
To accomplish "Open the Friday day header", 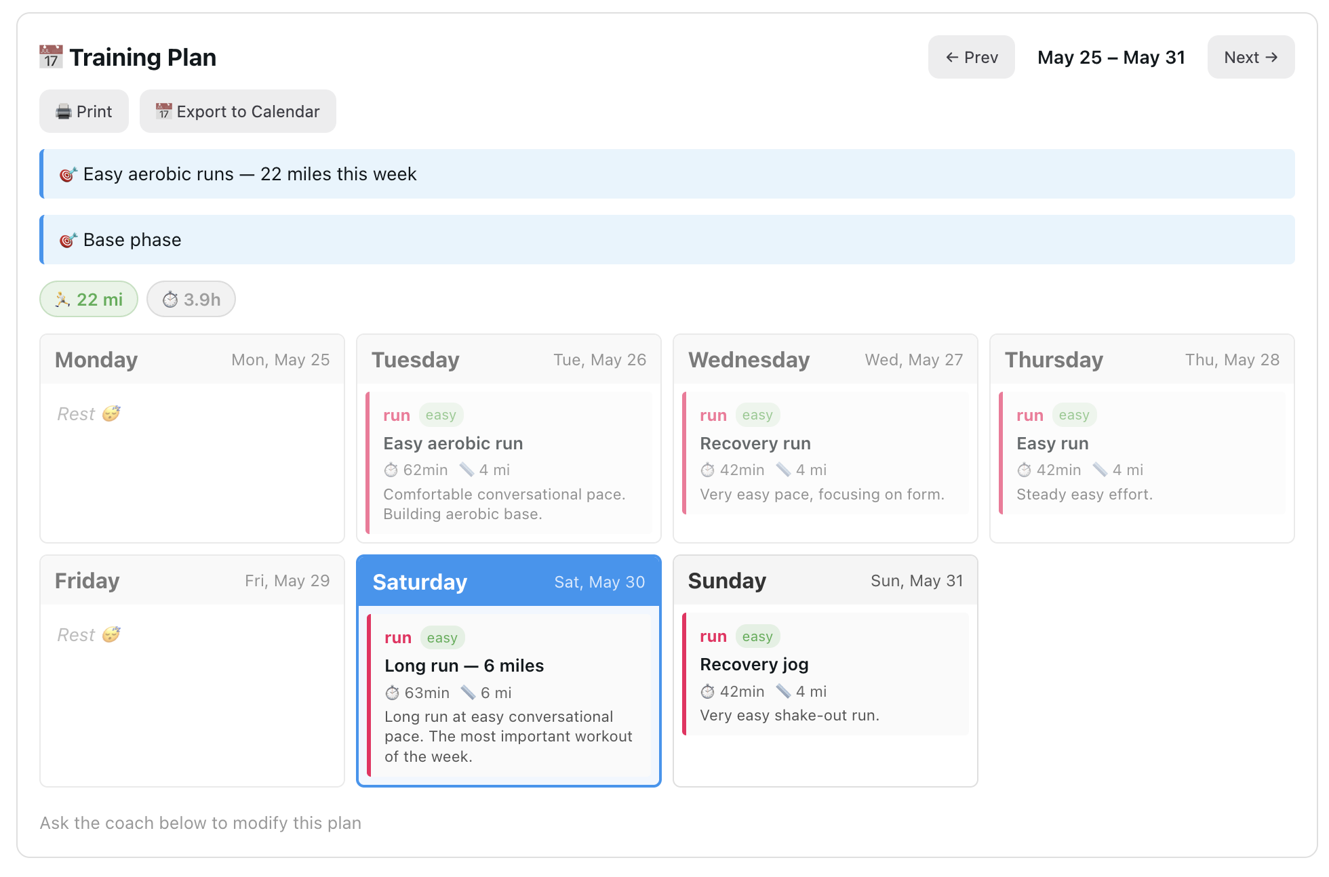I will [x=193, y=580].
